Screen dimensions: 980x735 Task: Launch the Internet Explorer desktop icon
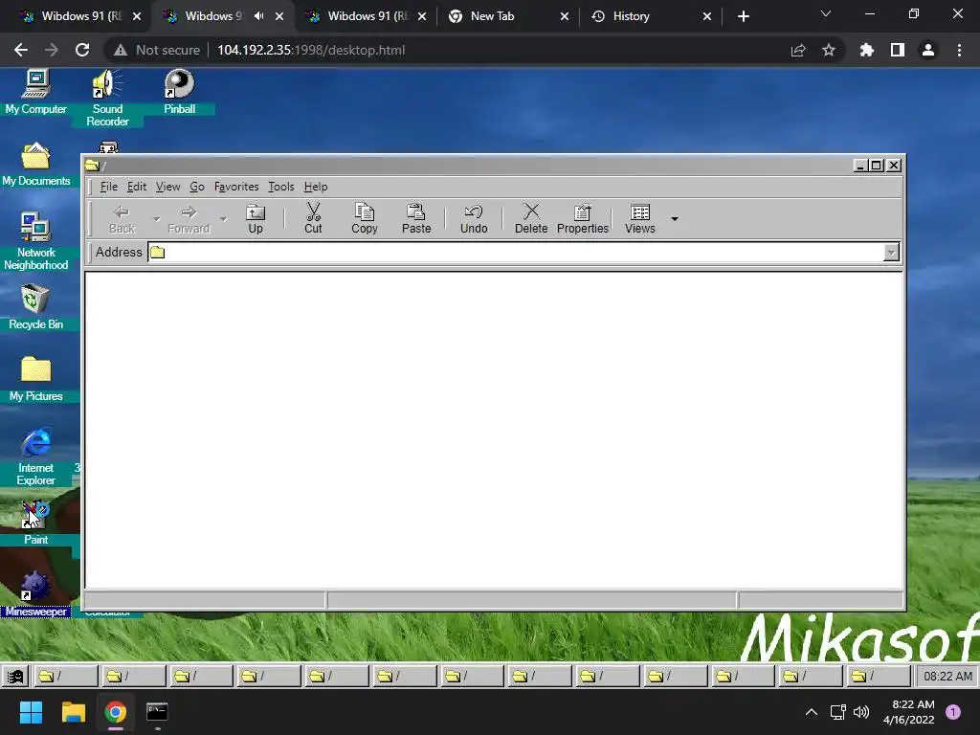click(x=35, y=457)
